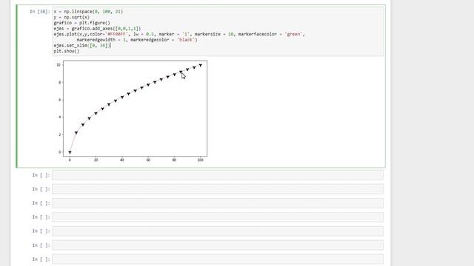
Task: Click the plot marker at the origin
Action: tap(70, 152)
